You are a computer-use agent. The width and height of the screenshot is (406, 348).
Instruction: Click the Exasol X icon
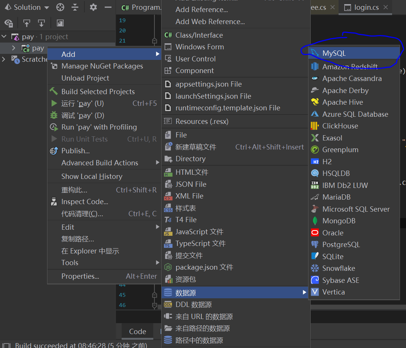pyautogui.click(x=314, y=138)
